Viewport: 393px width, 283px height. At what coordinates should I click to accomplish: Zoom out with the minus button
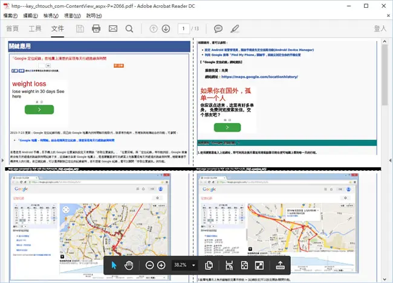tap(149, 266)
